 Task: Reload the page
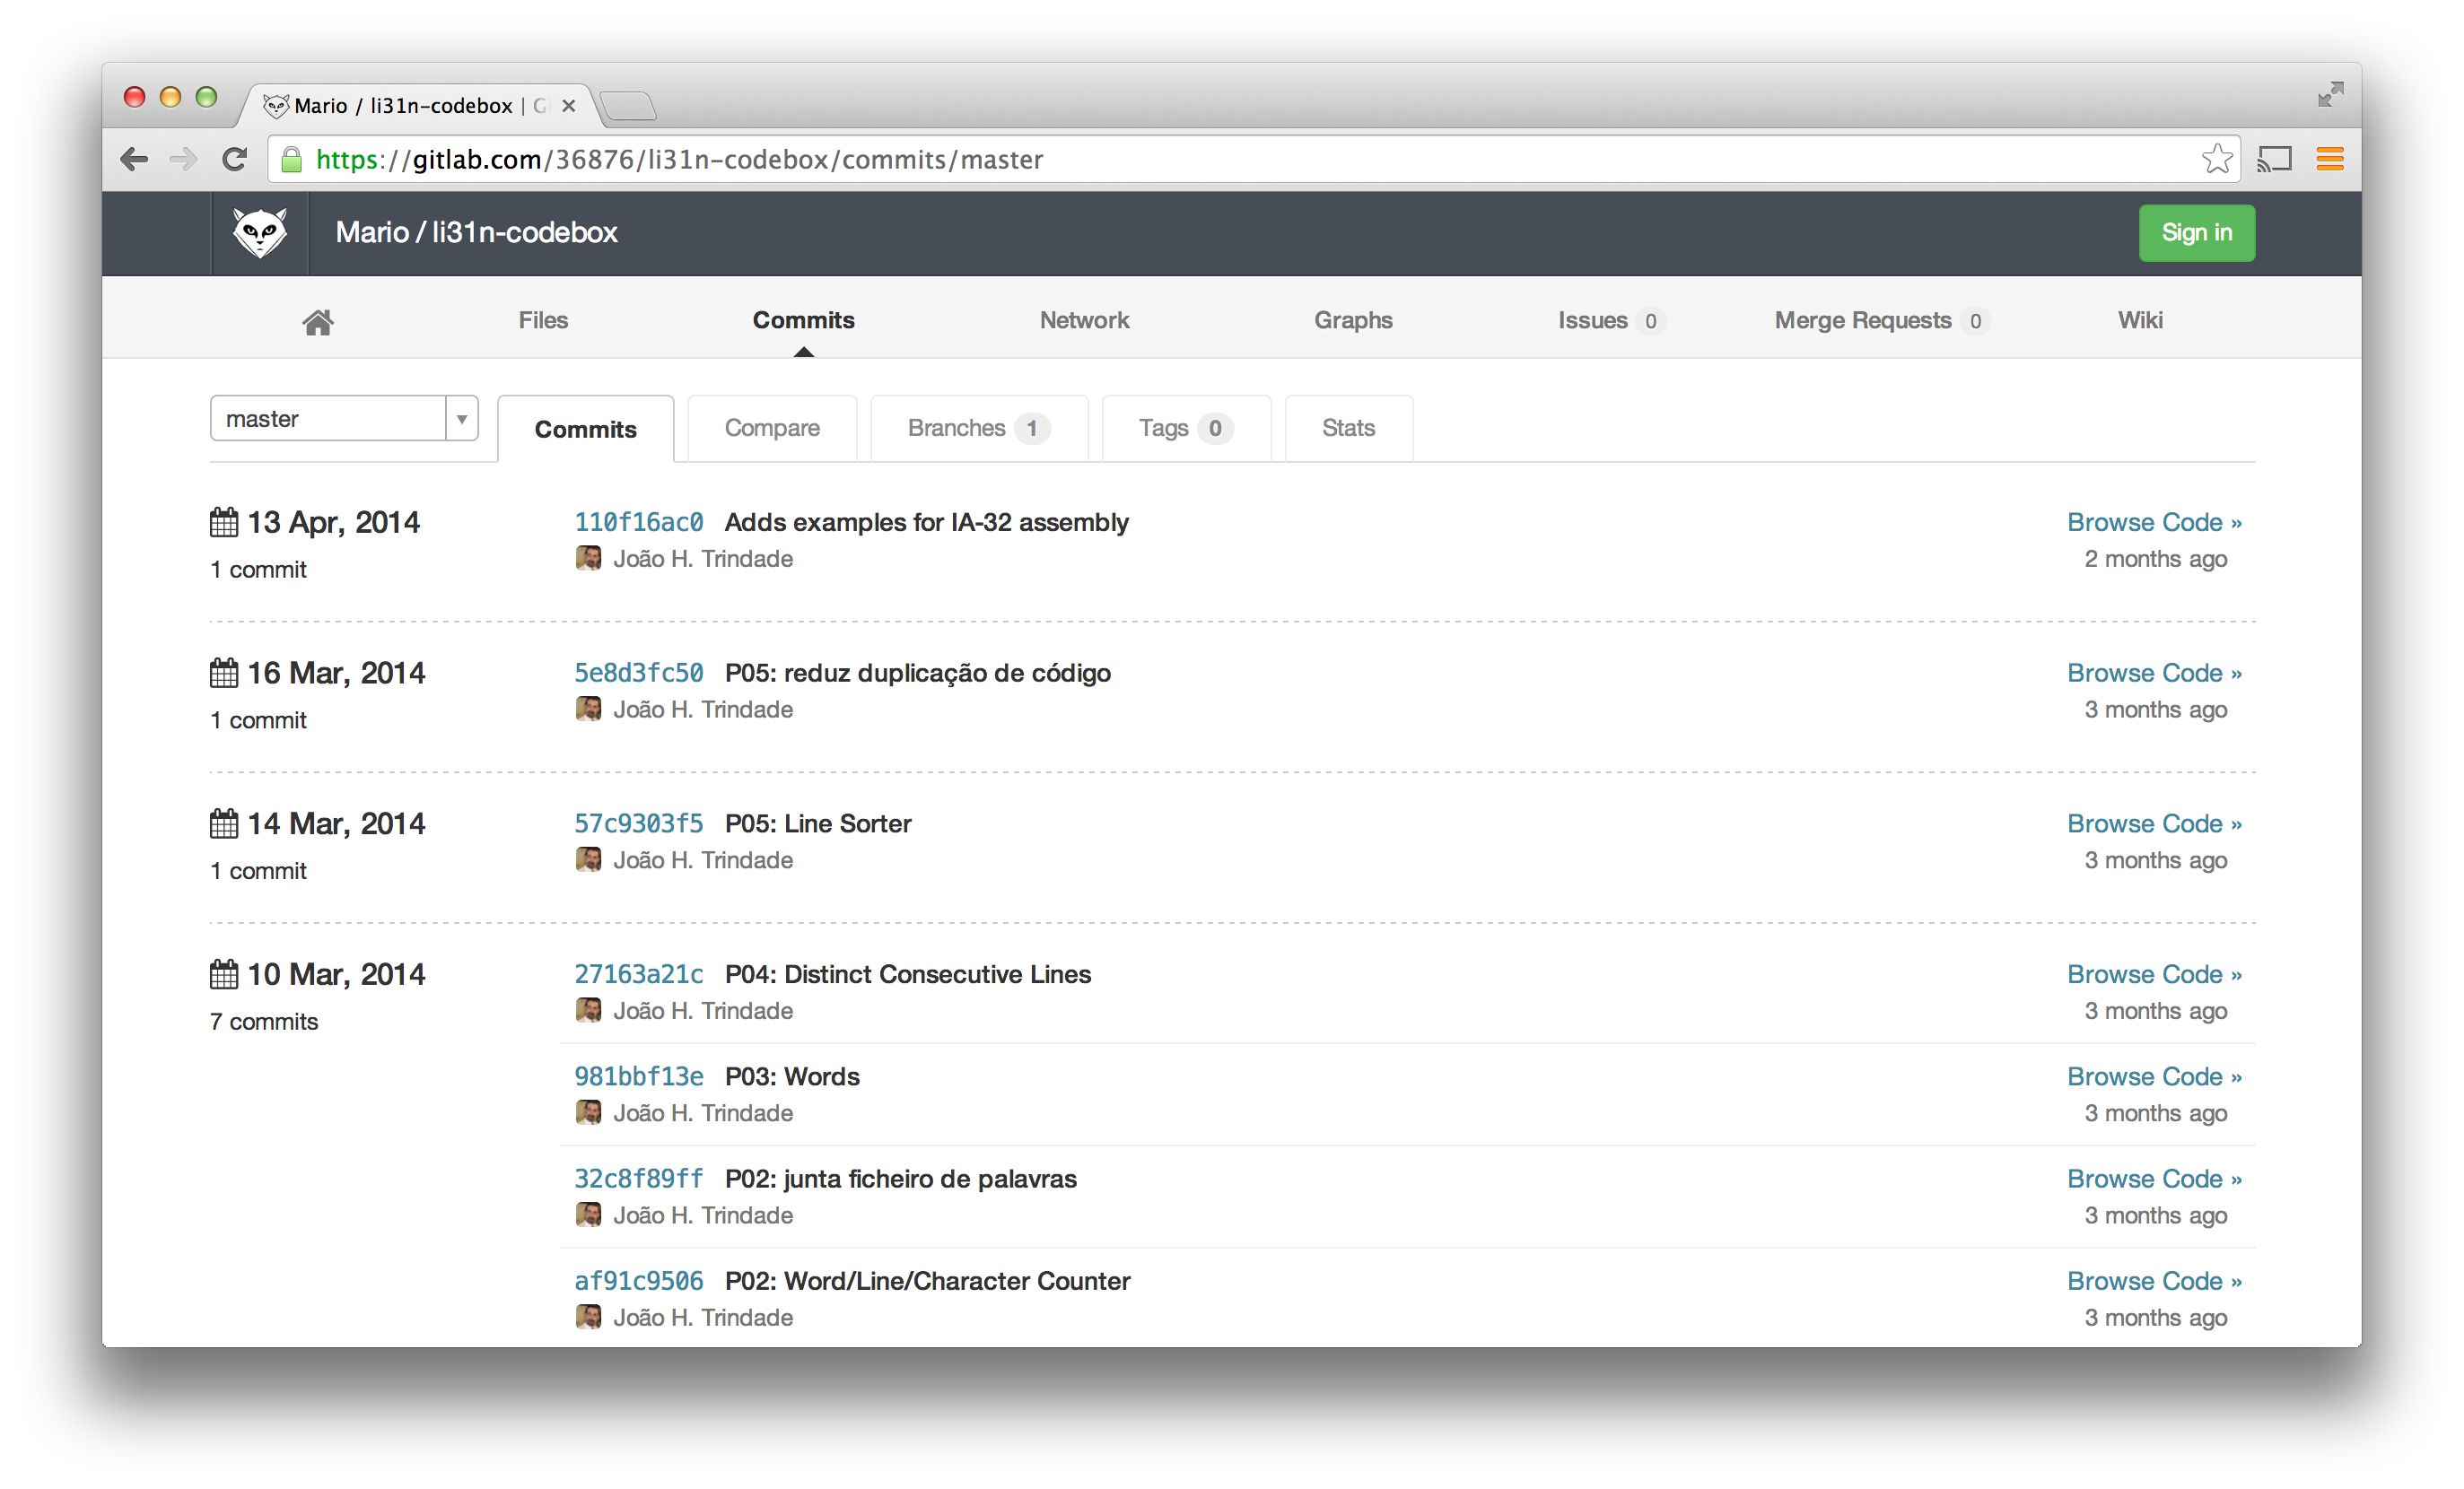(x=235, y=160)
